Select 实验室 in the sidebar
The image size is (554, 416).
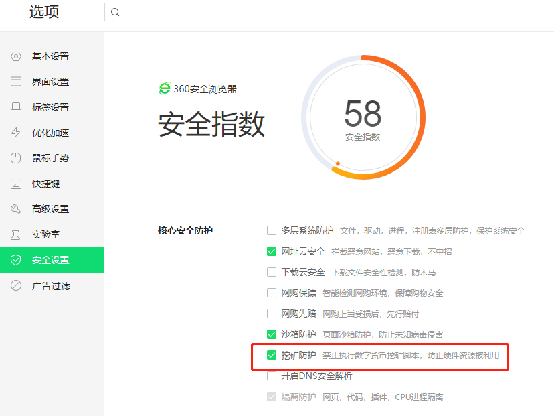(x=52, y=234)
